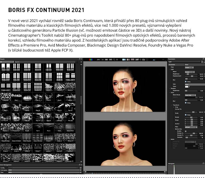This screenshot has height=178, width=205.
Task: Open the Filter Mitchell dropdown
Action: point(191,127)
